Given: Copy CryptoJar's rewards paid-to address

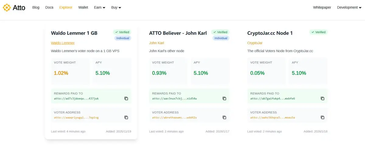Looking at the screenshot, I should point(323,98).
